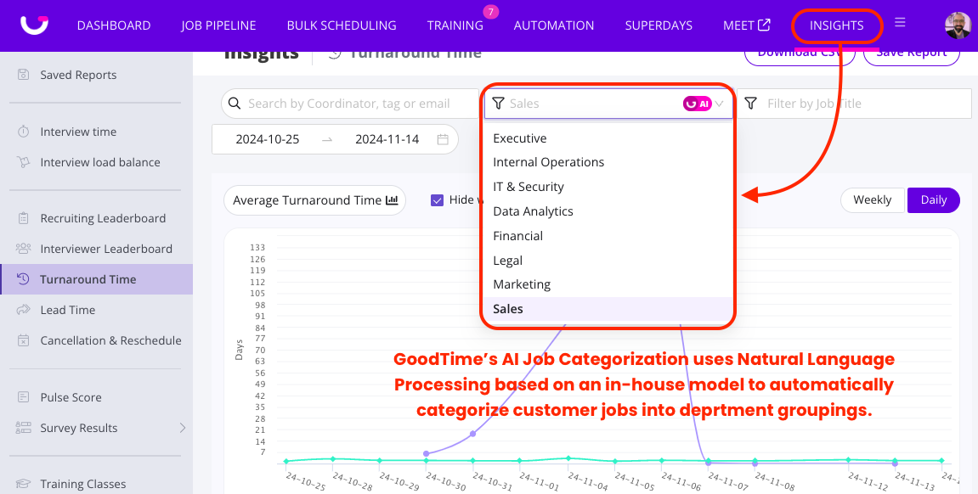Viewport: 978px width, 494px height.
Task: Click the start date 2024-10-25
Action: [268, 139]
